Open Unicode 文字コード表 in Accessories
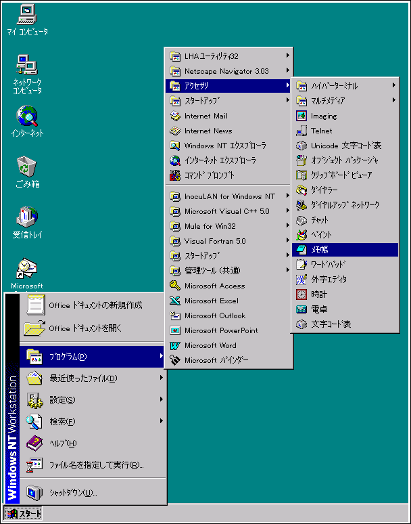 [x=345, y=146]
